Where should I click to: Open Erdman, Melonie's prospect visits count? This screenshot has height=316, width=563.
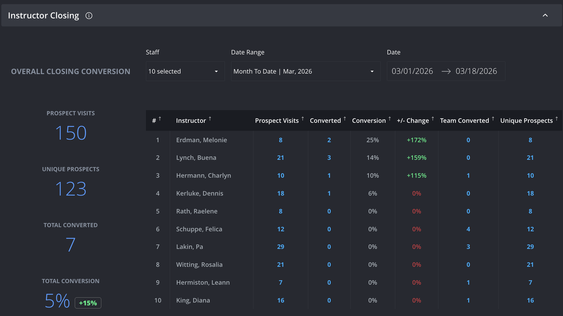(280, 140)
